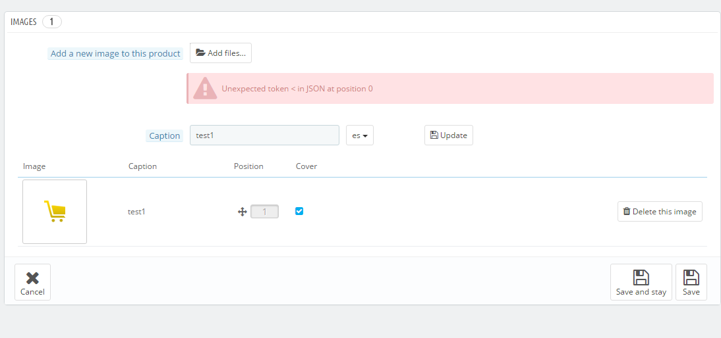
Task: Open the es language dropdown
Action: 360,135
